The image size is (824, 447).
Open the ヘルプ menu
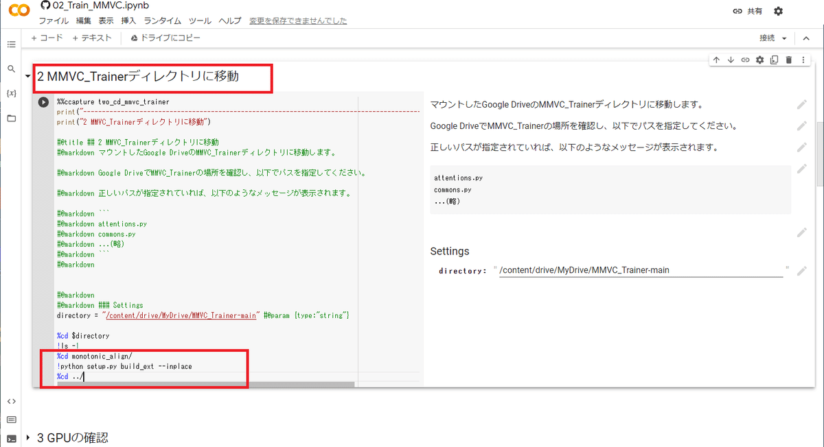230,21
